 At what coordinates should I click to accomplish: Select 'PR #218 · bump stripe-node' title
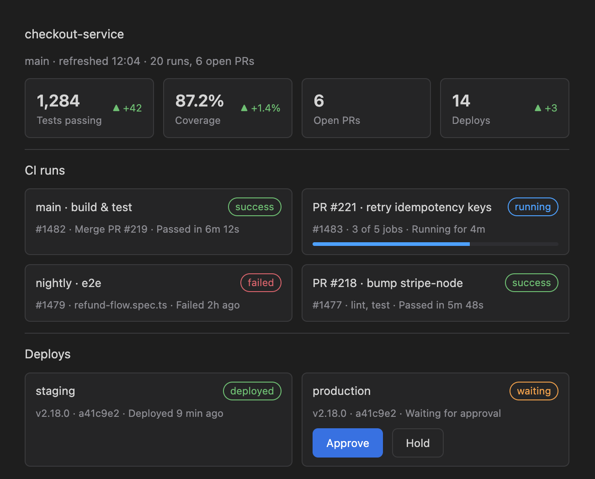coord(388,283)
